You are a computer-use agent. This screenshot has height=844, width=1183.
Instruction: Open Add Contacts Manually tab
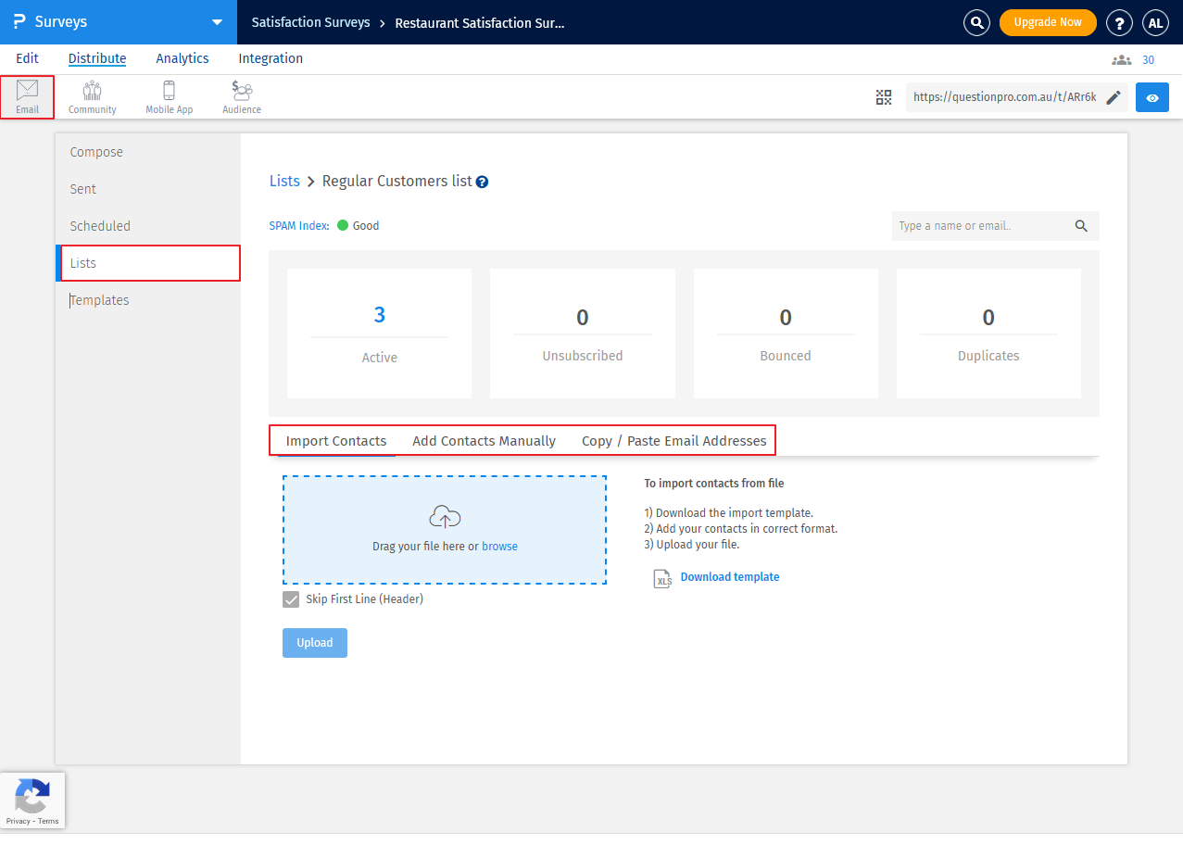click(x=484, y=441)
